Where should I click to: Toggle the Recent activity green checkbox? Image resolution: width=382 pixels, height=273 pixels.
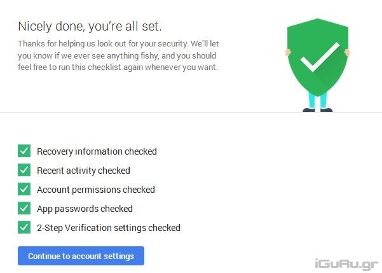point(24,170)
